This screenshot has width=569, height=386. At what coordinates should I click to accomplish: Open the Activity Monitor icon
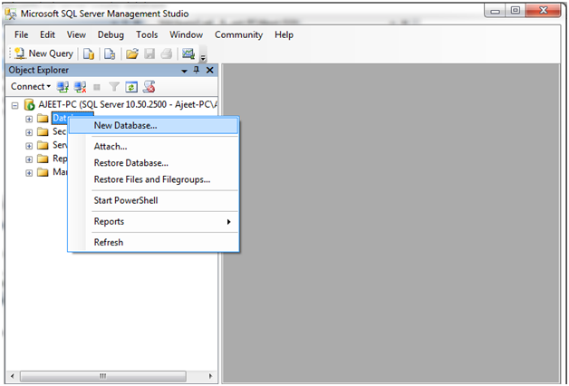[x=188, y=53]
